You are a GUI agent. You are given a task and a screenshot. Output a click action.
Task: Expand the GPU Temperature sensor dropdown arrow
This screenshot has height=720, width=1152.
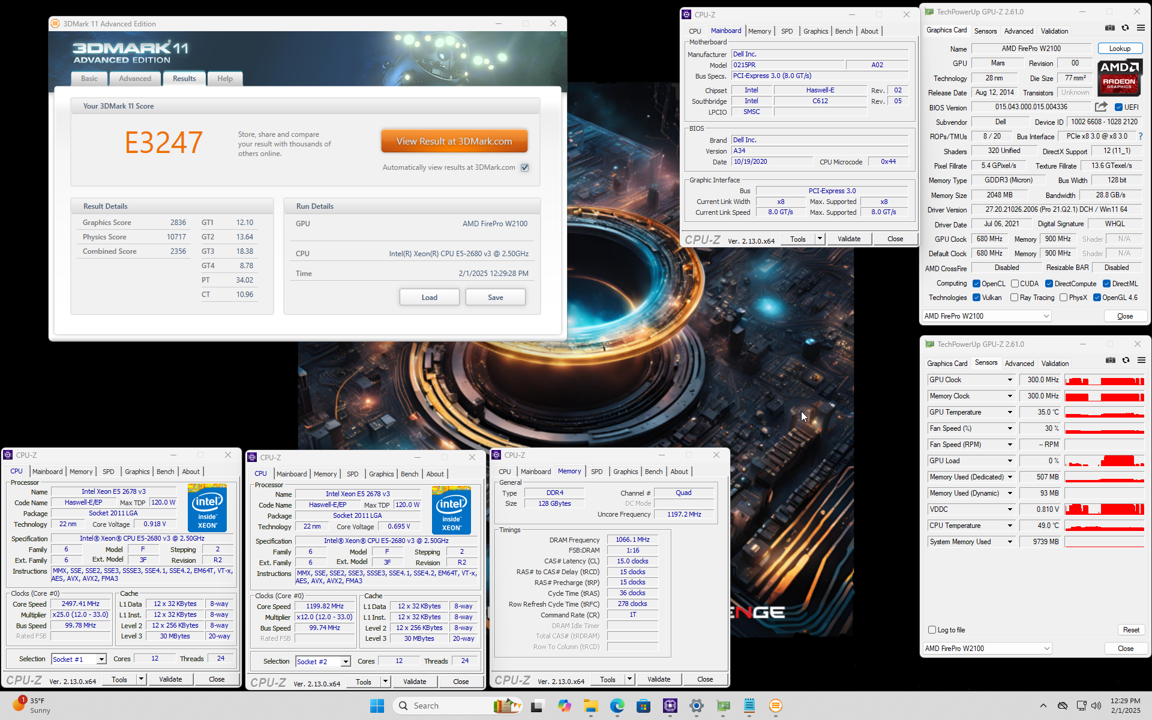point(1010,412)
